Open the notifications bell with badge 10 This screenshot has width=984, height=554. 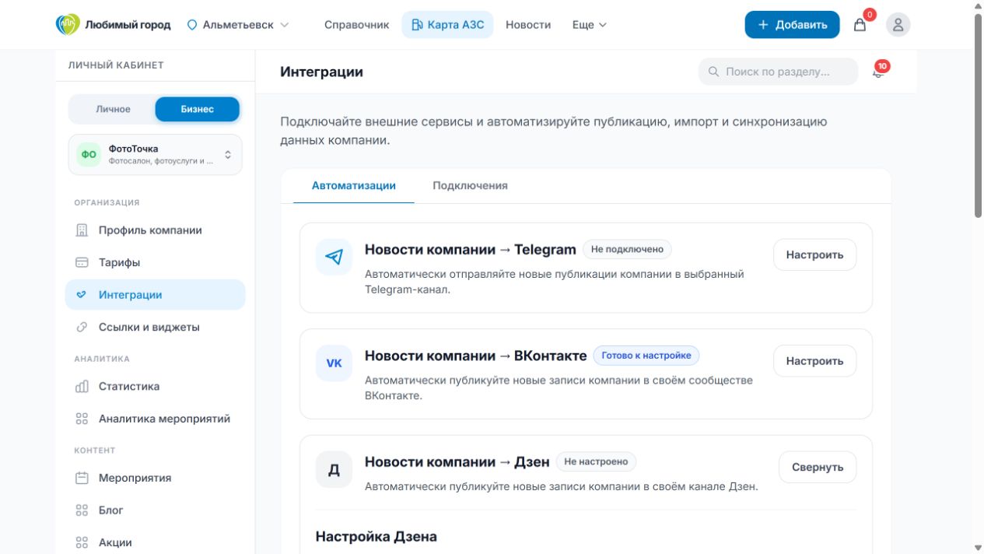(878, 72)
